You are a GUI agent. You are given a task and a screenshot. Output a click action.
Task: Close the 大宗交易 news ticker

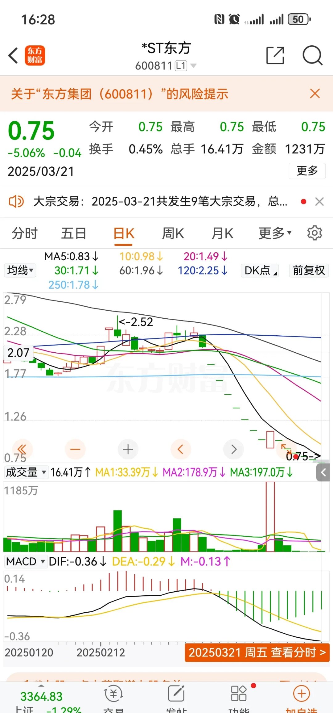tap(319, 202)
